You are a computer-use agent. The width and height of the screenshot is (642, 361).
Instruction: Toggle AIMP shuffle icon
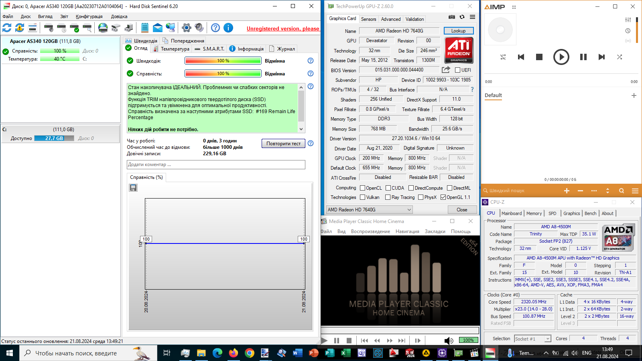[x=620, y=57]
